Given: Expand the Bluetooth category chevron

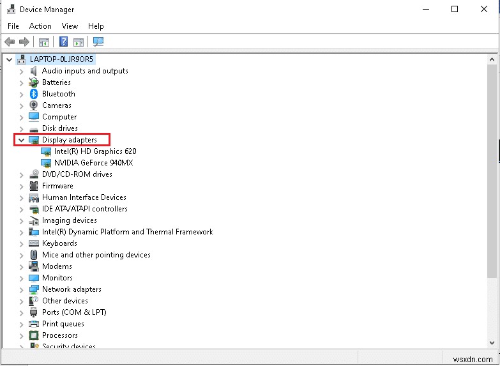Looking at the screenshot, I should tap(21, 94).
